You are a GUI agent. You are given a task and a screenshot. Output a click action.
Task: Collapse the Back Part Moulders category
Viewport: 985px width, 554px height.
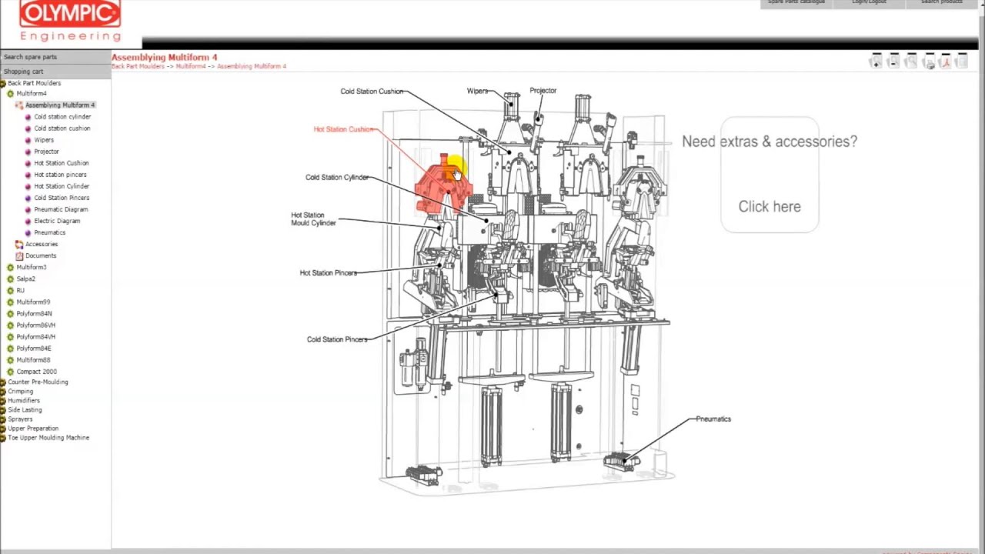click(x=3, y=83)
